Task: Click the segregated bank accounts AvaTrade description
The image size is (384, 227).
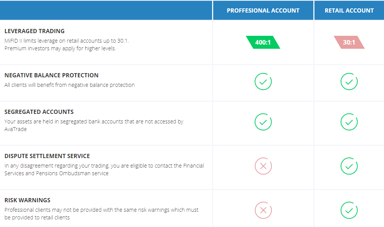Action: click(94, 125)
